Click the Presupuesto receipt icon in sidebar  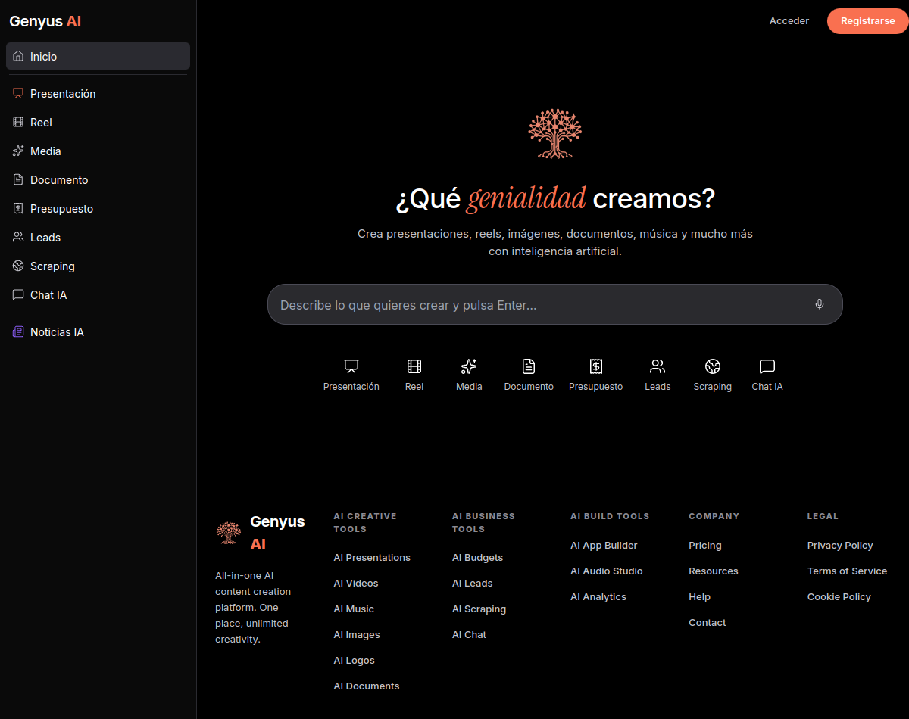[x=18, y=209]
